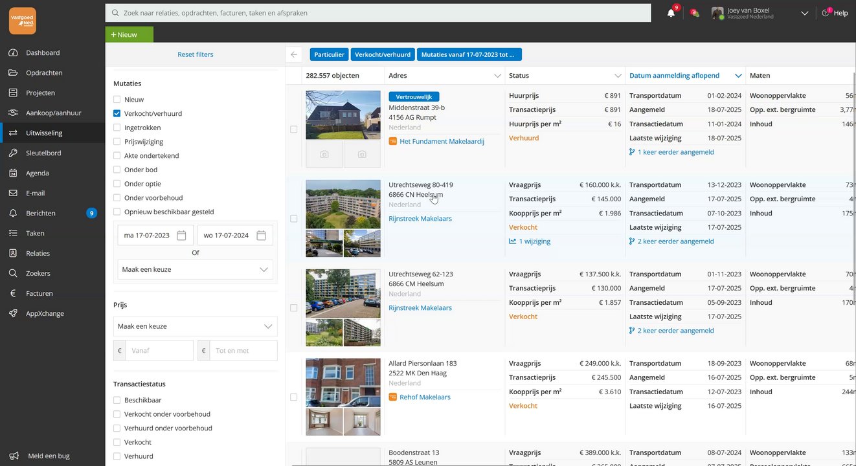Select the Particulier filter tag
Viewport: 856px width, 466px height.
point(329,55)
